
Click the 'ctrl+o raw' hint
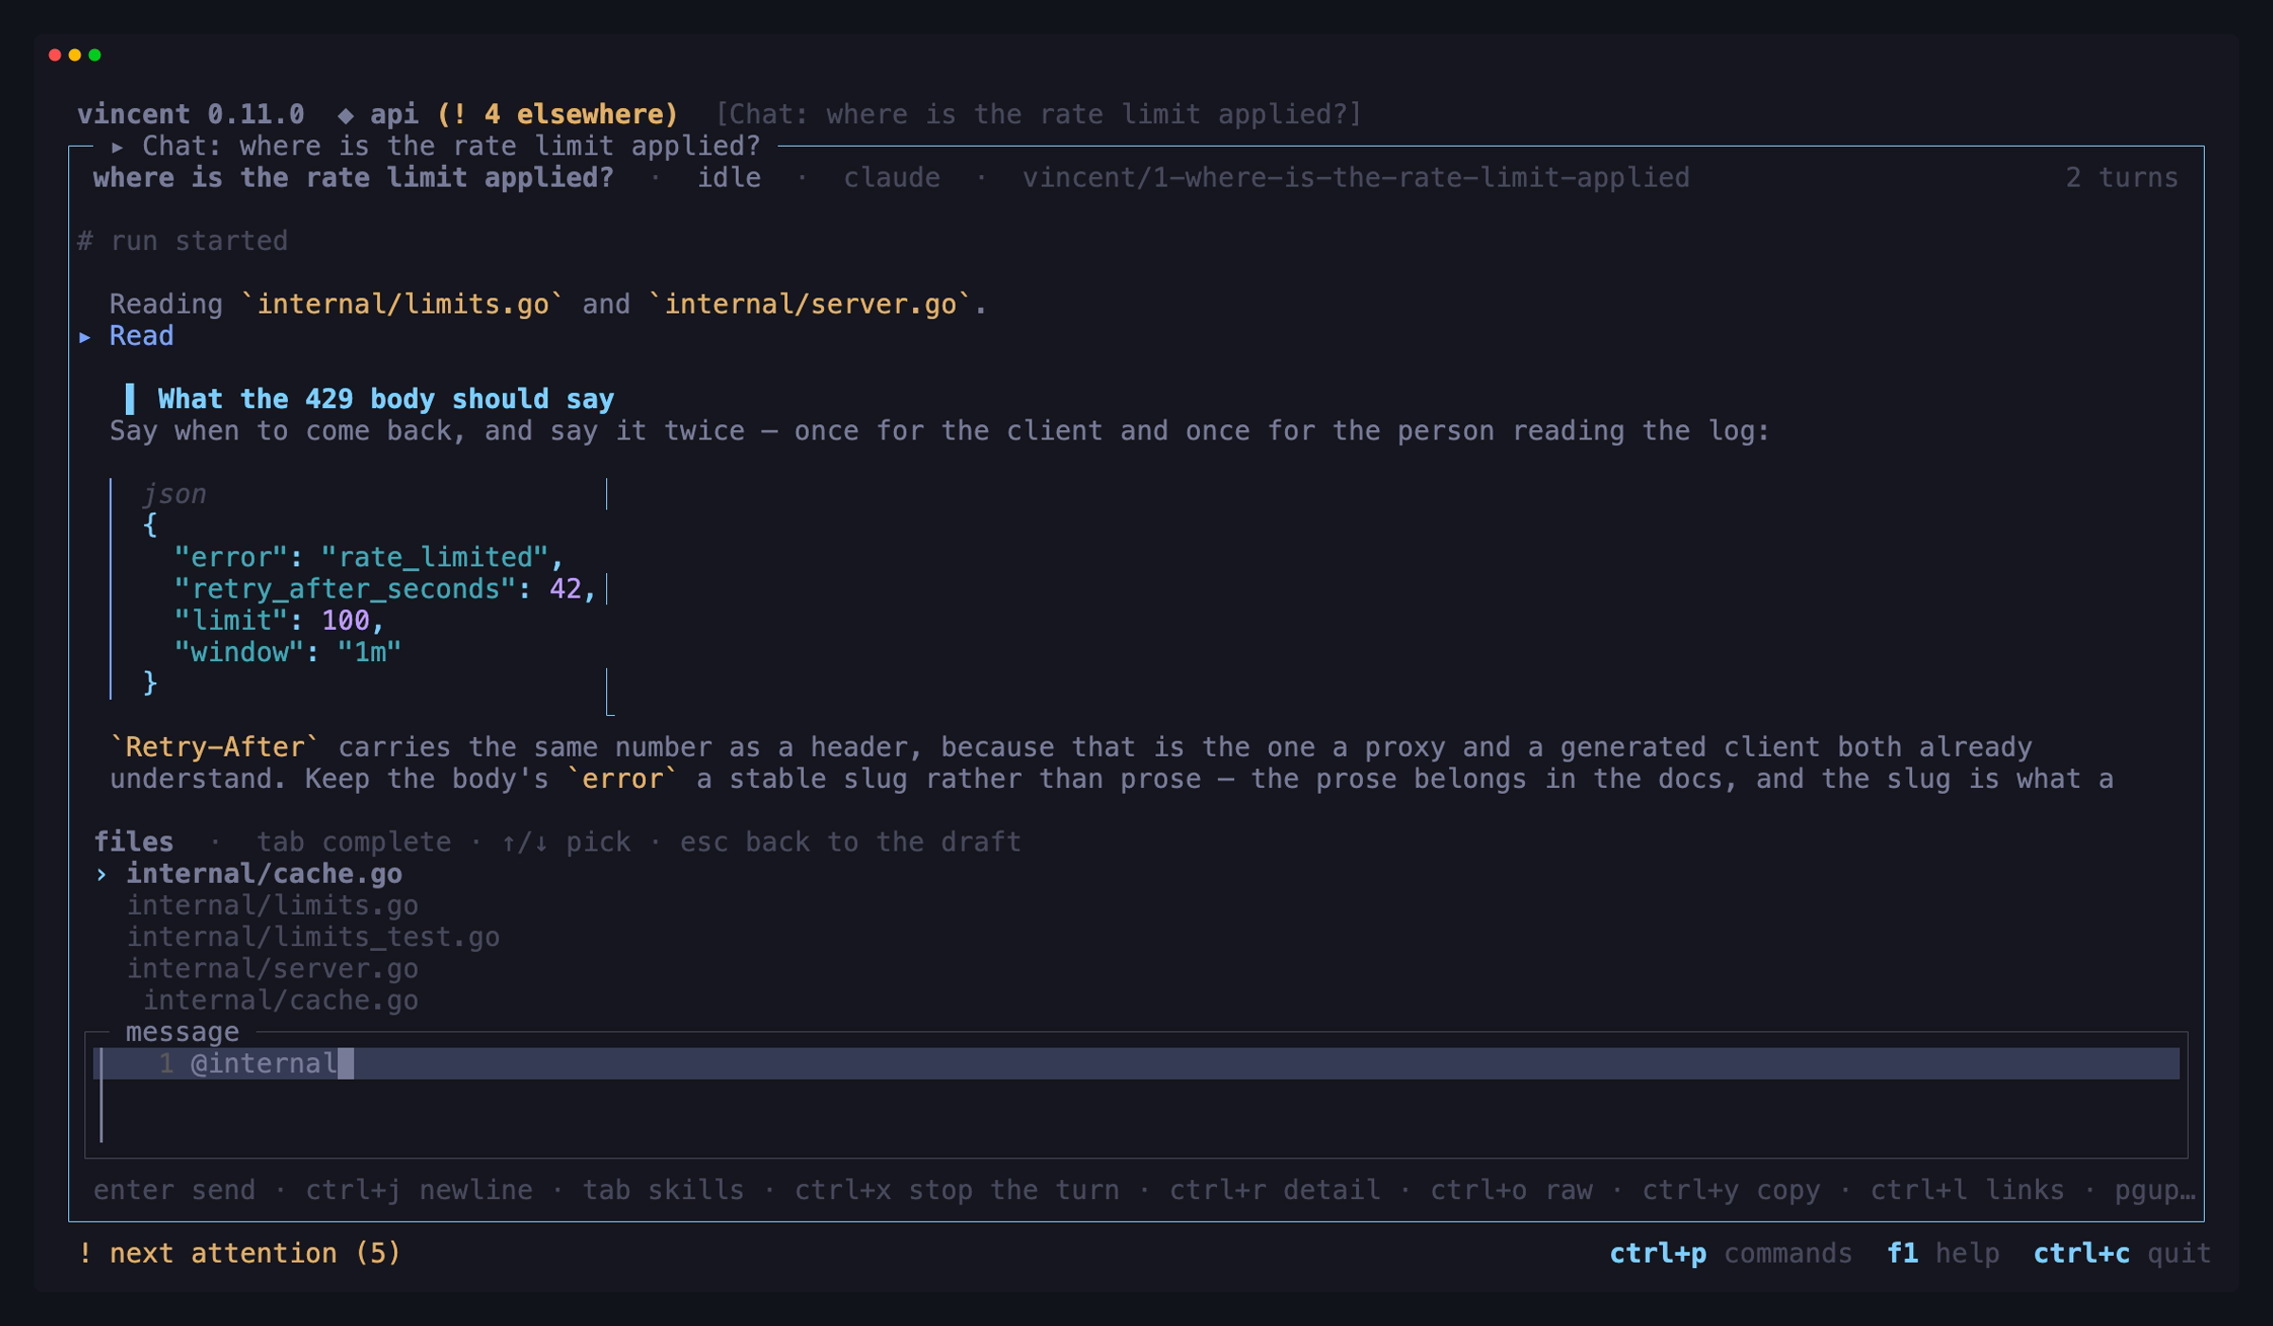[1512, 1190]
